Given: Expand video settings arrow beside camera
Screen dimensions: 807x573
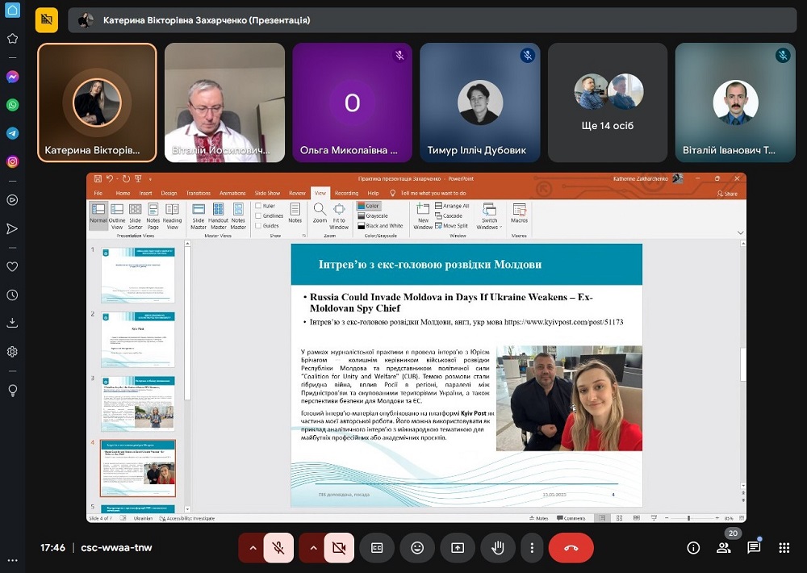Looking at the screenshot, I should [313, 548].
